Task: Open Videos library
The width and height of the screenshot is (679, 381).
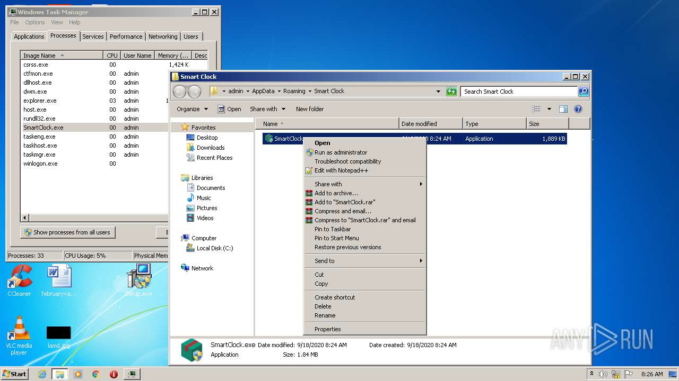Action: (205, 218)
